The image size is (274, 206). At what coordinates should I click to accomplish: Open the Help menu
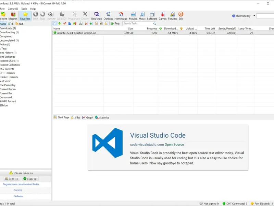click(x=33, y=9)
